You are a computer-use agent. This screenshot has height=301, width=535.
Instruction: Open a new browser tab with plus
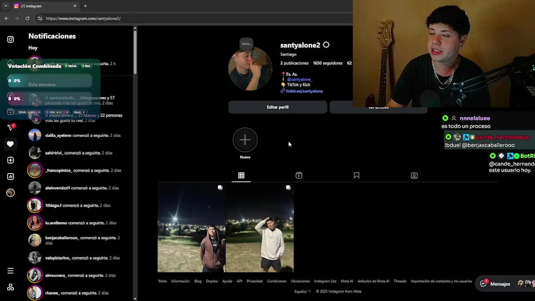click(x=85, y=6)
